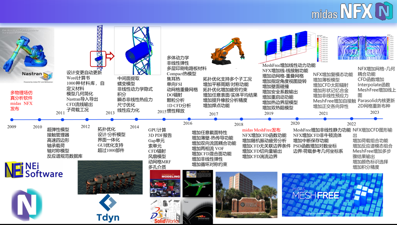Image resolution: width=397 pixels, height=225 pixels.
Task: Click the 2020 timeline dot
Action: 297,119
